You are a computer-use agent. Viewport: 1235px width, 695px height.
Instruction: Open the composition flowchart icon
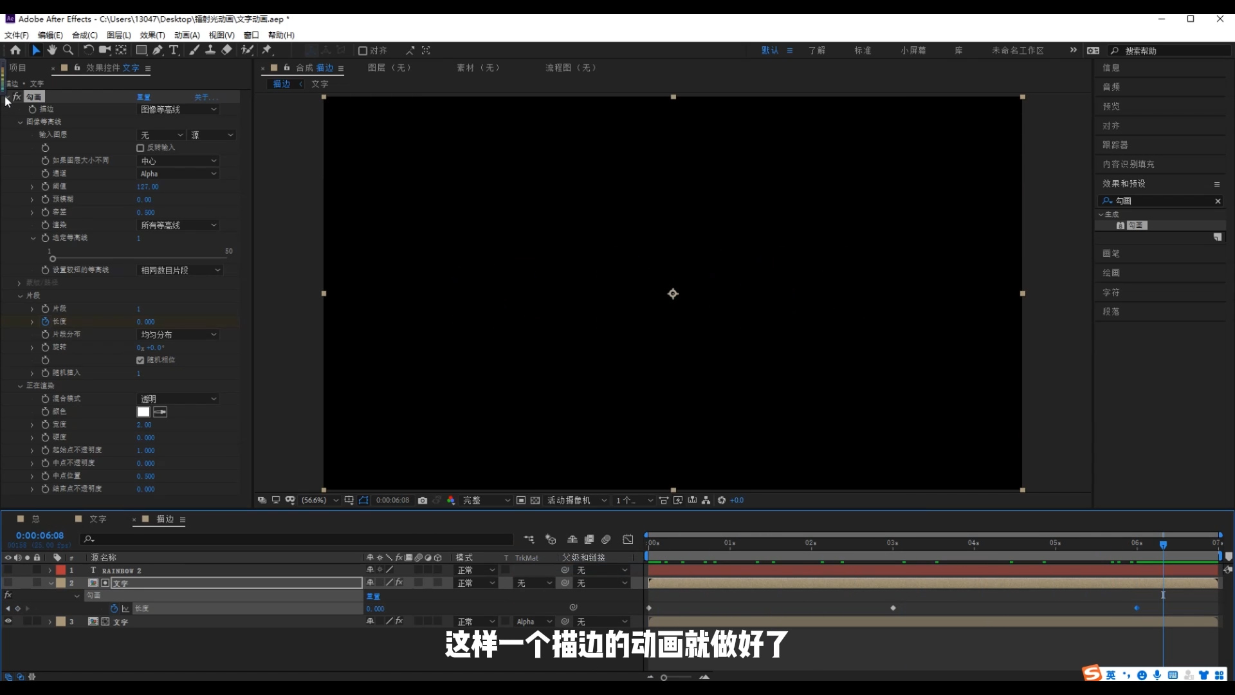pos(706,500)
